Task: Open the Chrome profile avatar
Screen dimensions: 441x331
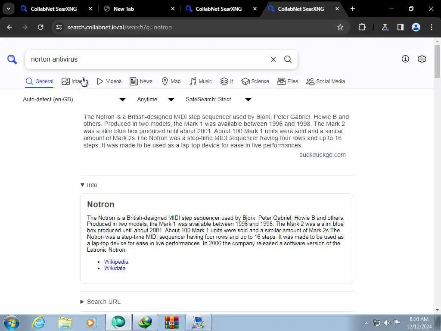Action: (x=416, y=27)
